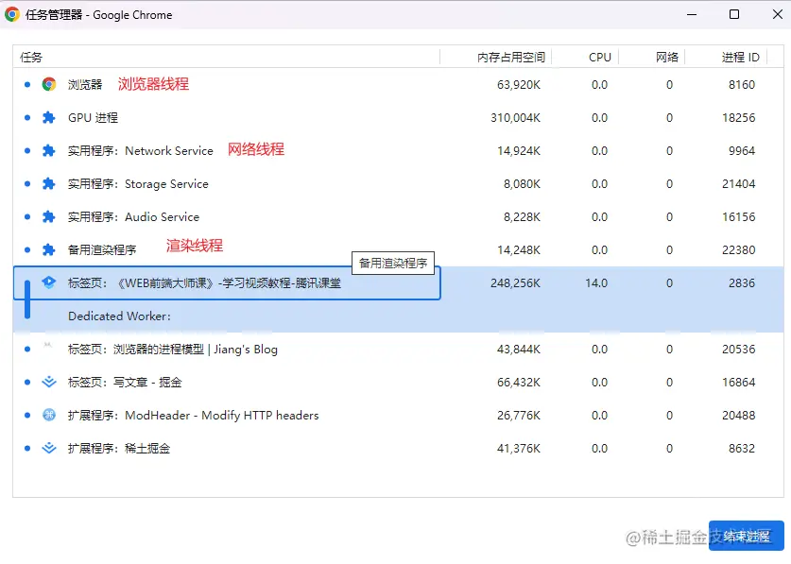Click the Chrome icon in browser row
Screen dimensions: 791x564
tap(49, 84)
